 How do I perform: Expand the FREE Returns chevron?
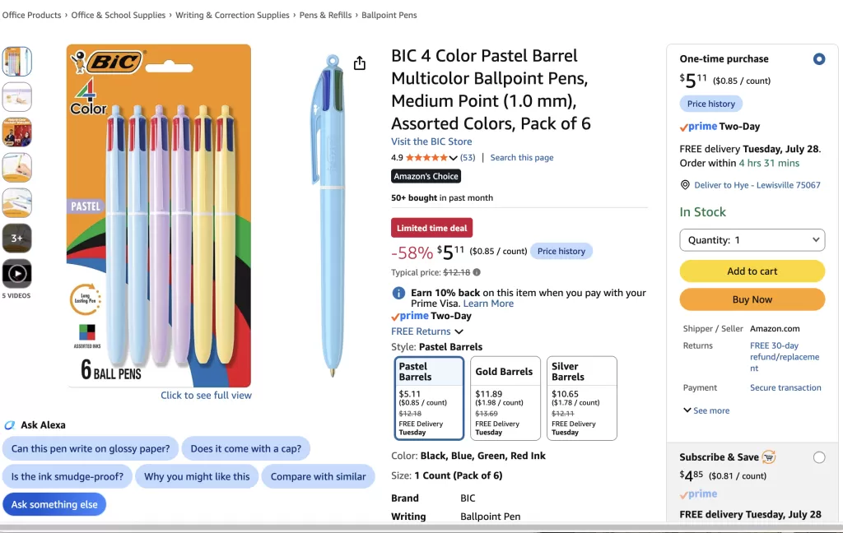[x=459, y=331]
